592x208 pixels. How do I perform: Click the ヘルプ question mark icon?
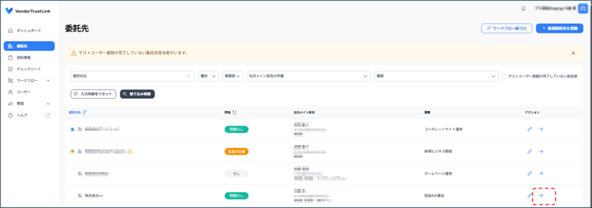pyautogui.click(x=10, y=115)
